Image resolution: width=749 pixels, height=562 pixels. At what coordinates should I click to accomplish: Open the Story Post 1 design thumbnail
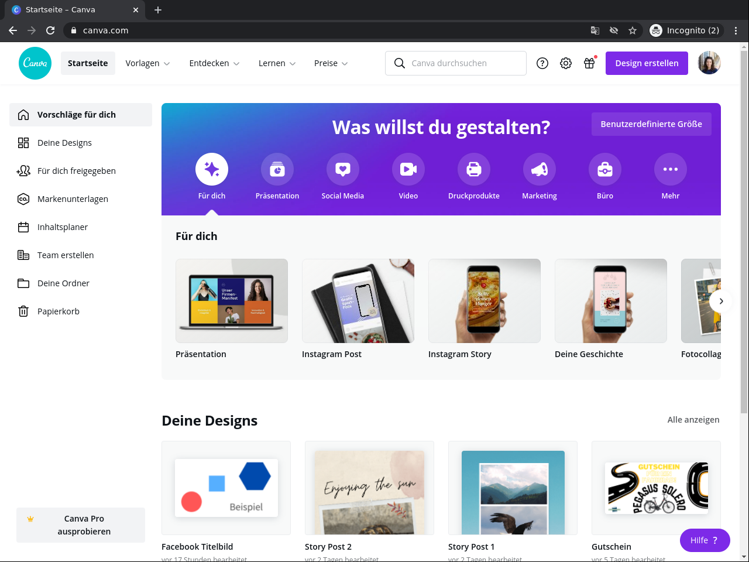click(513, 488)
